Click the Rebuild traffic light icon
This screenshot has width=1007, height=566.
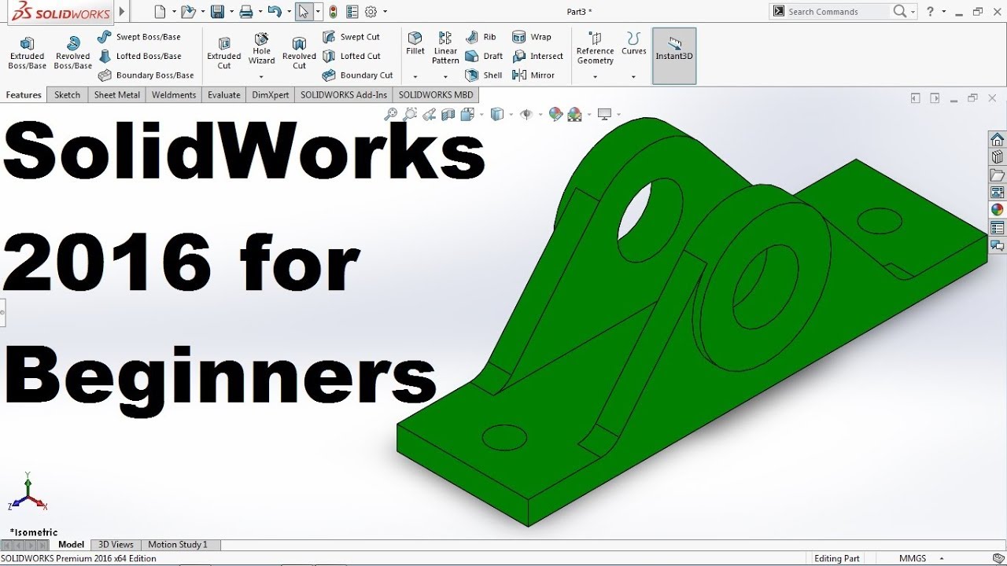click(x=334, y=12)
